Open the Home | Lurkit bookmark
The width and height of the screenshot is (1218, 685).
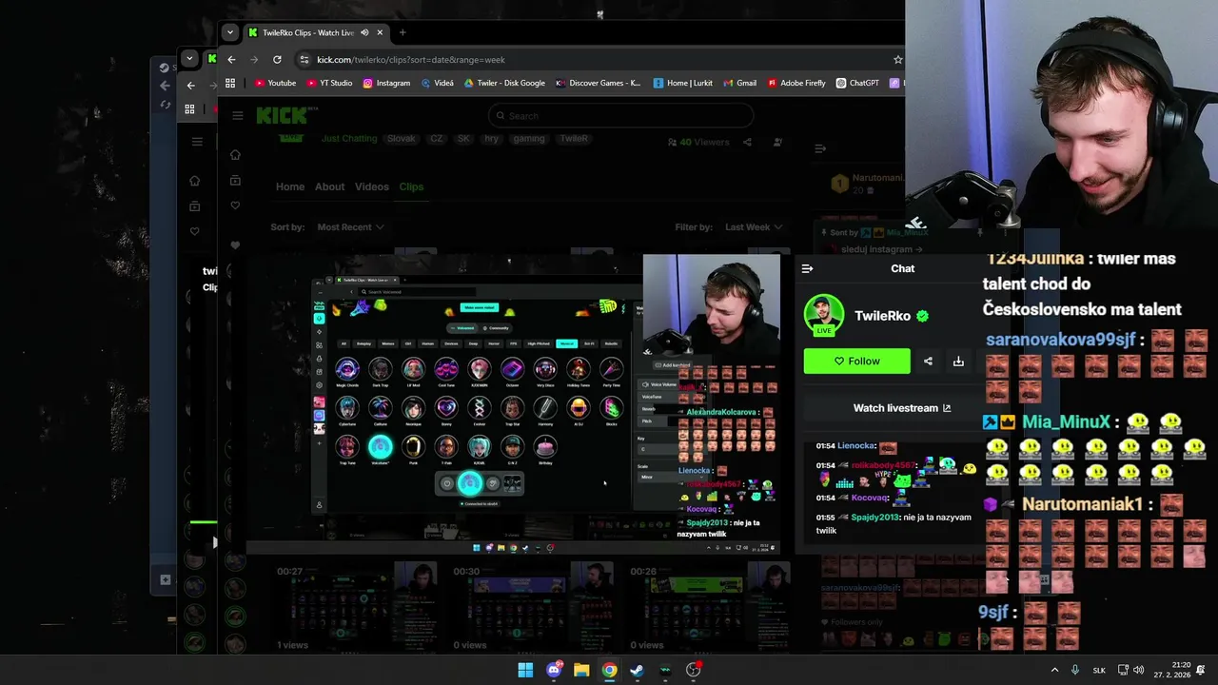682,83
